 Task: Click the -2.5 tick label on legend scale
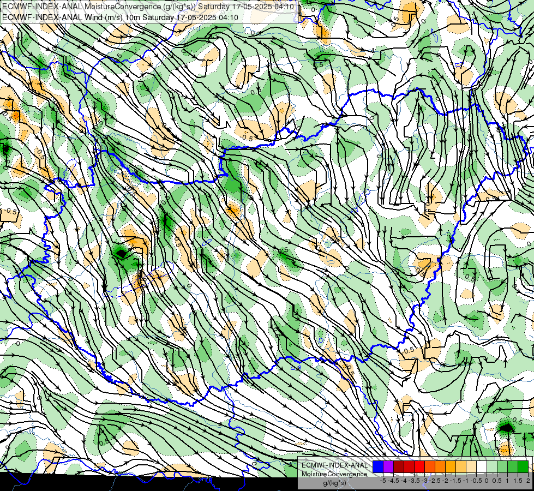pyautogui.click(x=435, y=481)
